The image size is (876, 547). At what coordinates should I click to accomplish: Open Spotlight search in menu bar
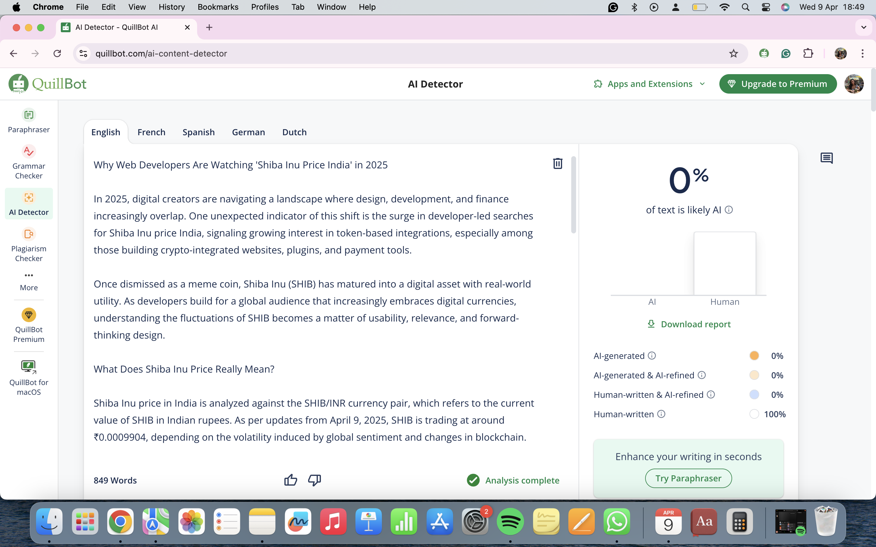pos(745,7)
